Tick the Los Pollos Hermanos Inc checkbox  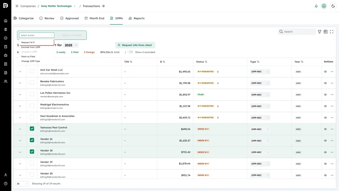pyautogui.click(x=32, y=94)
